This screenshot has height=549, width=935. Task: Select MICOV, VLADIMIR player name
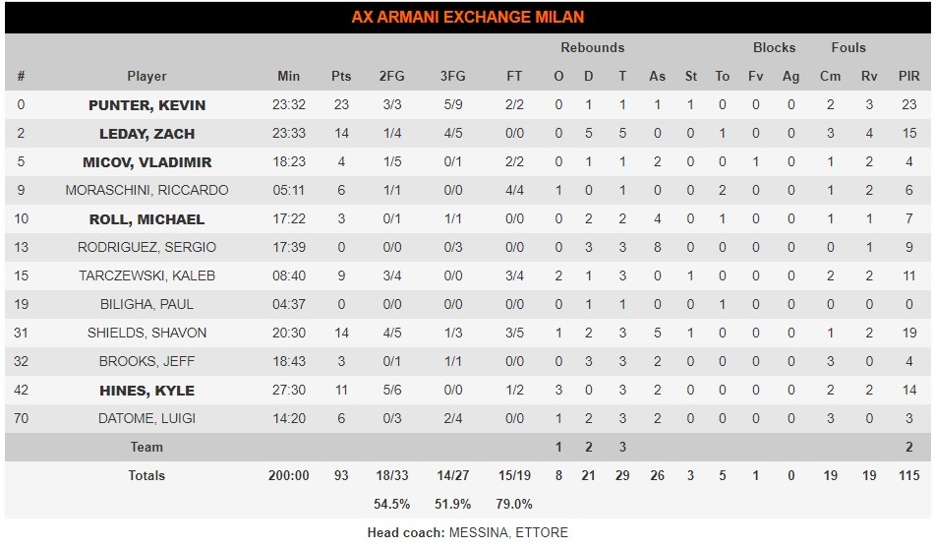click(x=146, y=162)
